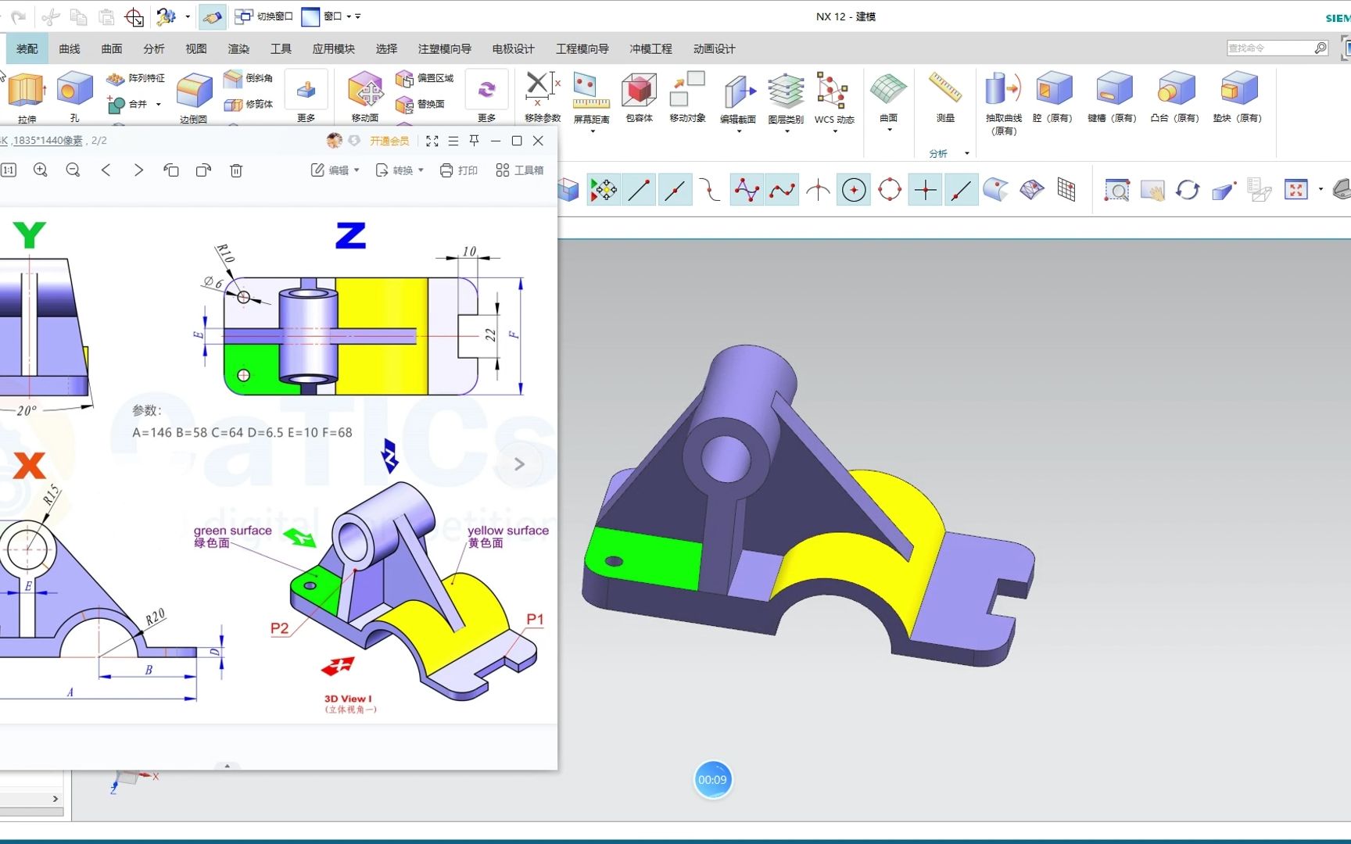Click the zoom window magnifier icon
The image size is (1351, 844).
[x=1116, y=190]
